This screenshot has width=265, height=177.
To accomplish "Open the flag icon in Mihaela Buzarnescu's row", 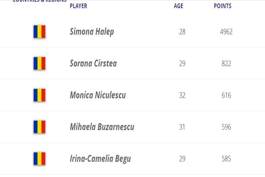I will tap(39, 127).
